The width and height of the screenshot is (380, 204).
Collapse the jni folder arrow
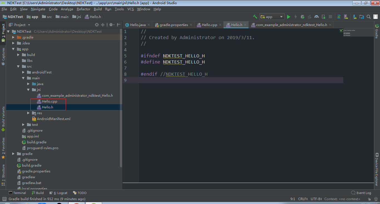[x=28, y=90]
